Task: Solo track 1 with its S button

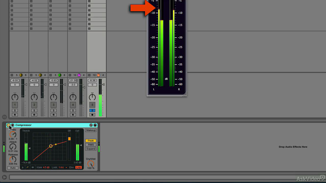Action: pyautogui.click(x=15, y=111)
